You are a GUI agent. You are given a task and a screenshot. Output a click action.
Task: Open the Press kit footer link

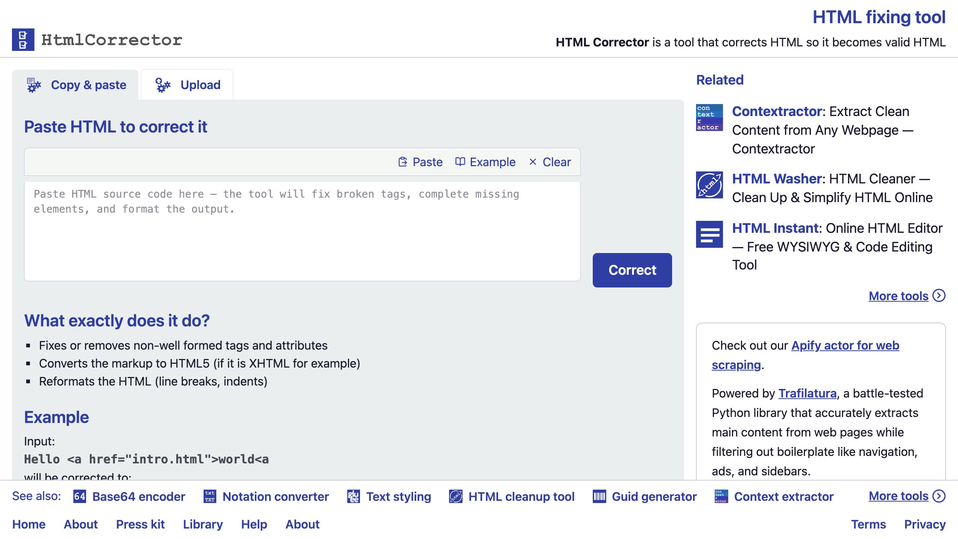(140, 524)
